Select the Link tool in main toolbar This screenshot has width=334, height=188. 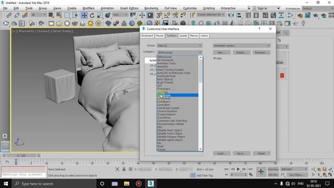point(9,15)
